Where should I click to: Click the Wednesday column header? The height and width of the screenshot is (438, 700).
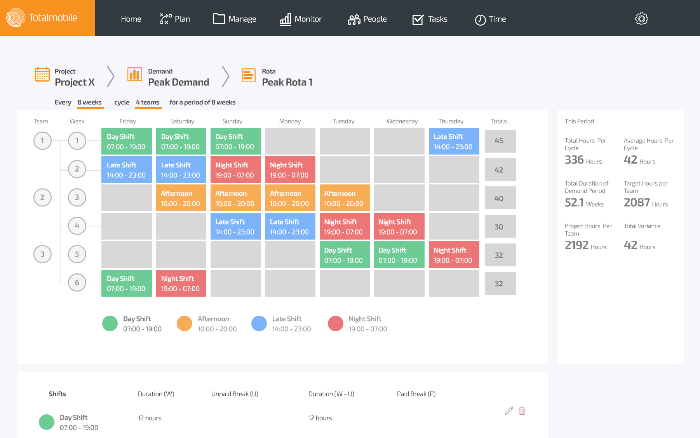click(402, 121)
